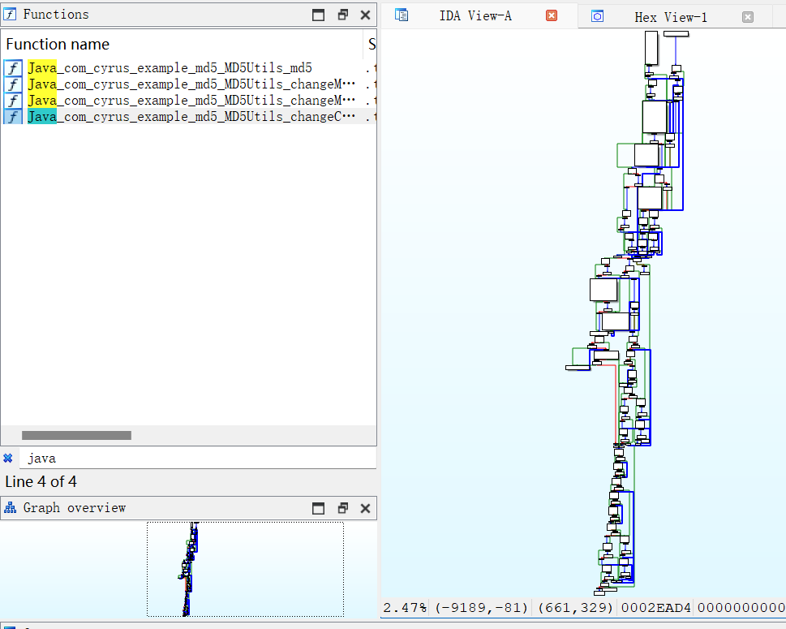Click the graph thumbnail in Graph overview
Viewport: 786px width, 629px height.
coord(188,569)
